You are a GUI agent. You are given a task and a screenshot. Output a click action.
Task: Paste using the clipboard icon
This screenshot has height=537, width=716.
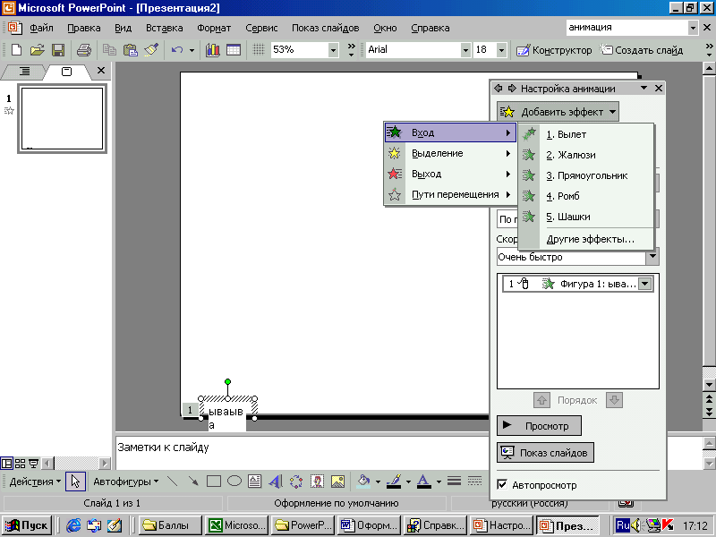coord(130,49)
